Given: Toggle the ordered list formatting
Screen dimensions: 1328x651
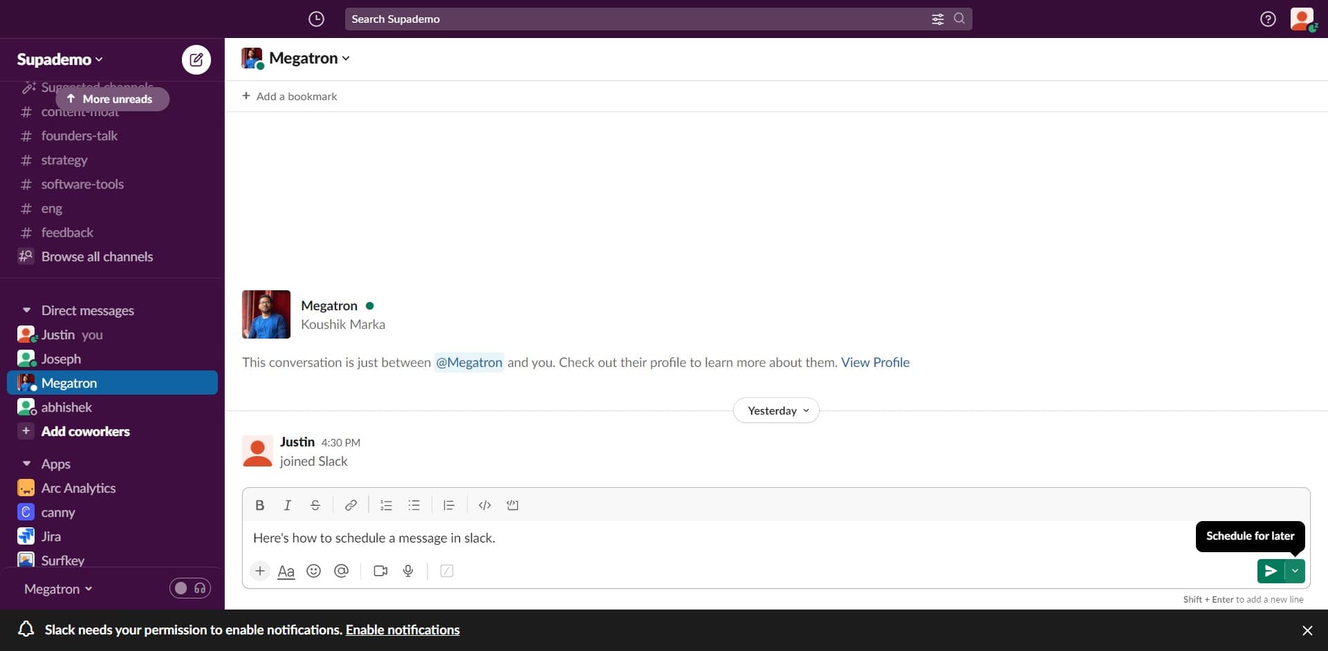Looking at the screenshot, I should point(385,505).
